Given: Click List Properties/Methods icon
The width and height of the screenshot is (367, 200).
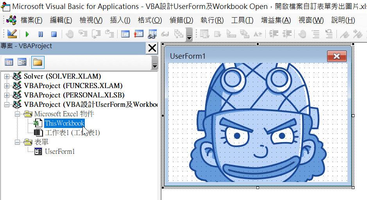Looking at the screenshot, I should [204, 34].
